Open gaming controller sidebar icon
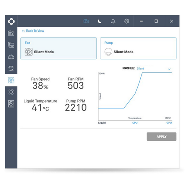The image size is (188, 188). pos(11,57)
